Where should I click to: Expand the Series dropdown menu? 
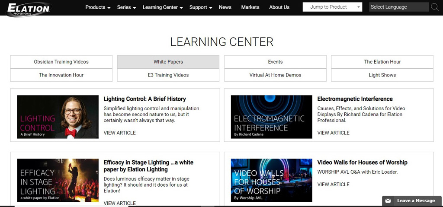(x=126, y=7)
